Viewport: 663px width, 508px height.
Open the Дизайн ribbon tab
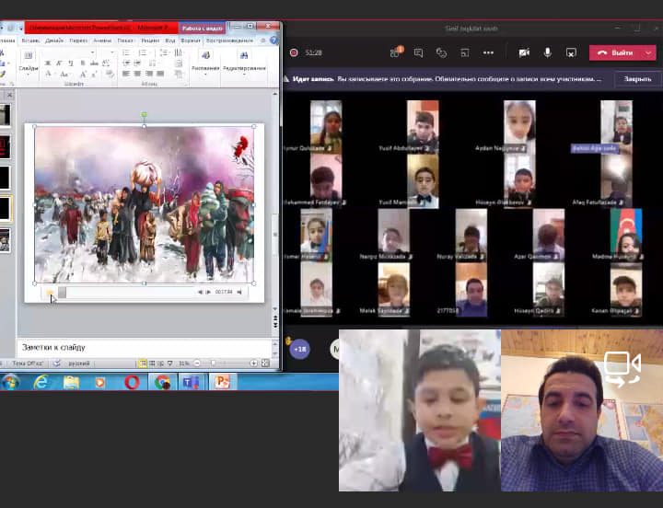coord(54,40)
